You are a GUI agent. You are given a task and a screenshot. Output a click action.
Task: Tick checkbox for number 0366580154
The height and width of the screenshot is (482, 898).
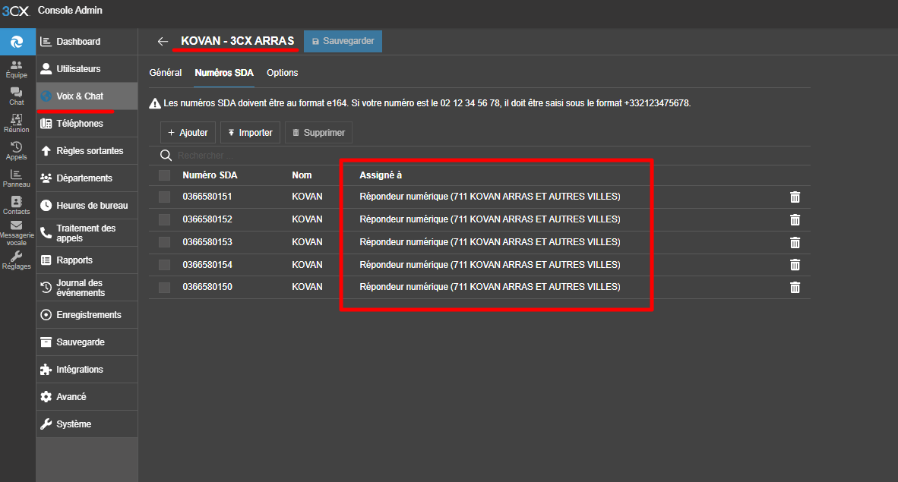164,264
